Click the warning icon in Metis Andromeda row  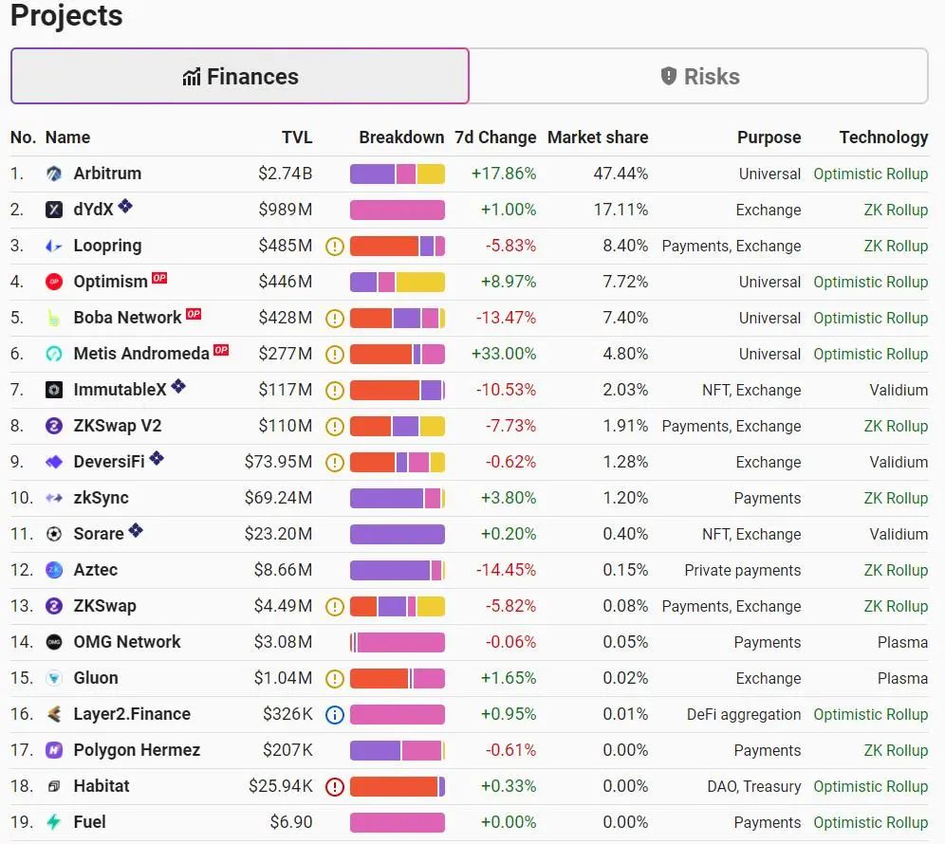[335, 355]
